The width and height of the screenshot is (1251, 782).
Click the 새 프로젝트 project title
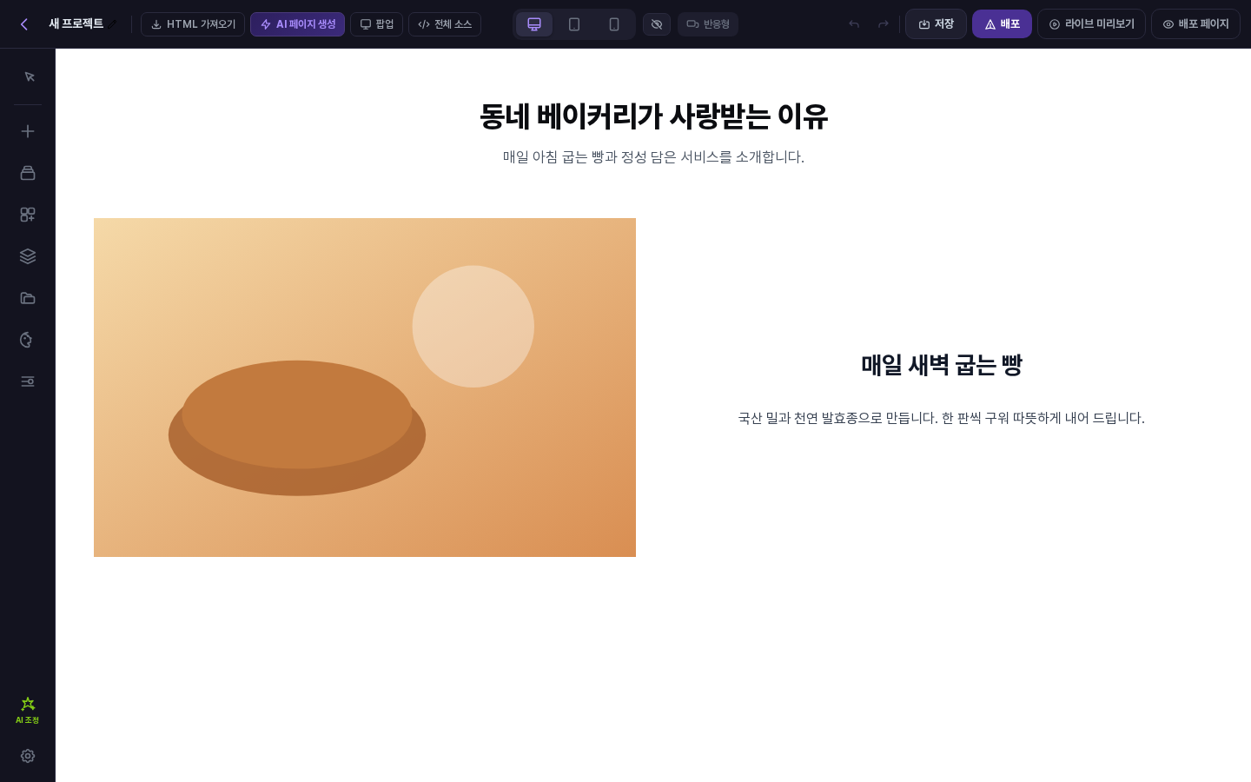(76, 24)
